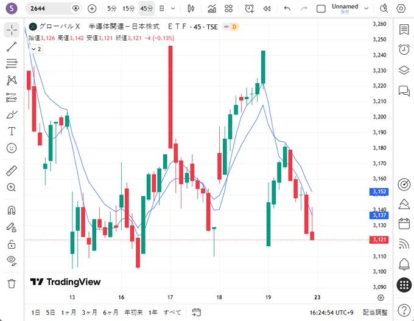The height and width of the screenshot is (321, 414).
Task: Open the news feed broadcast icon
Action: point(404,244)
